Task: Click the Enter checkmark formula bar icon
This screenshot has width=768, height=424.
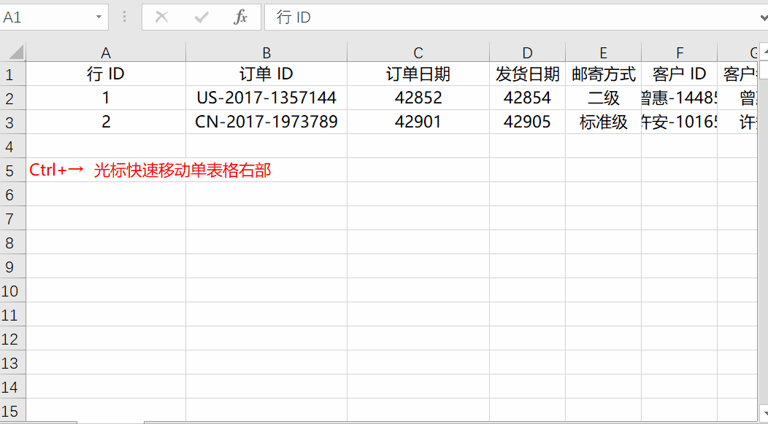Action: pos(201,17)
